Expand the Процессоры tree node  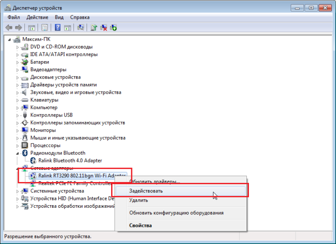tap(18, 145)
